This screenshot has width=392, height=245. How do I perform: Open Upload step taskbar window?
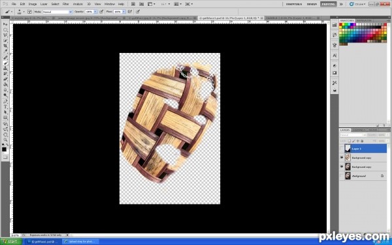click(80, 242)
